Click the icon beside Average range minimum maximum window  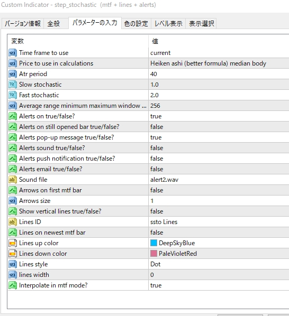tap(13, 106)
